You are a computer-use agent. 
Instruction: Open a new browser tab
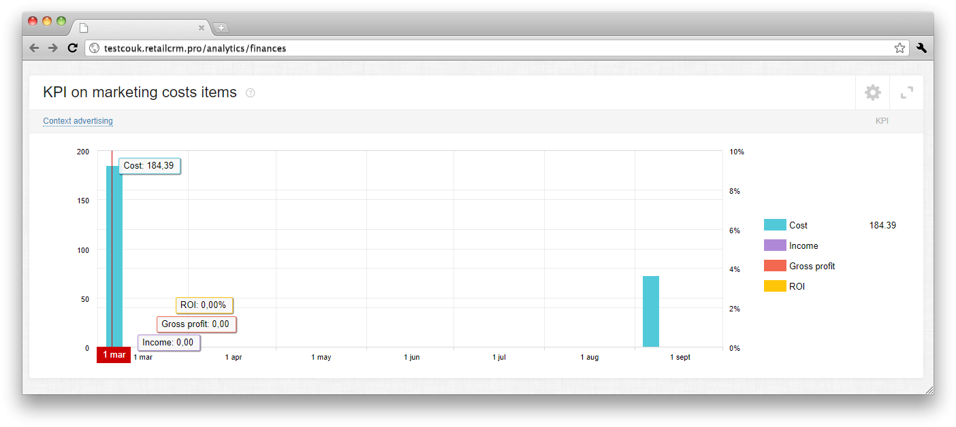[221, 28]
